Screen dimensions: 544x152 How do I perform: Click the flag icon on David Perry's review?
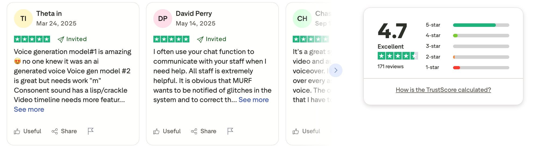230,131
